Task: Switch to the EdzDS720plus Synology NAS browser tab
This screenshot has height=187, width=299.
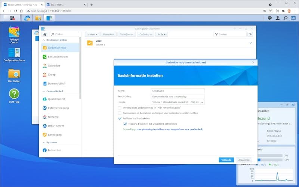Action: [x=22, y=4]
